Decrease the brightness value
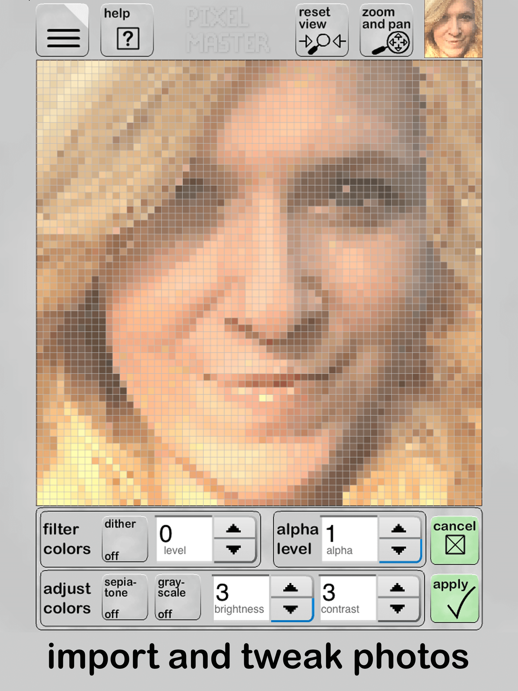This screenshot has width=518, height=691. coord(291,609)
